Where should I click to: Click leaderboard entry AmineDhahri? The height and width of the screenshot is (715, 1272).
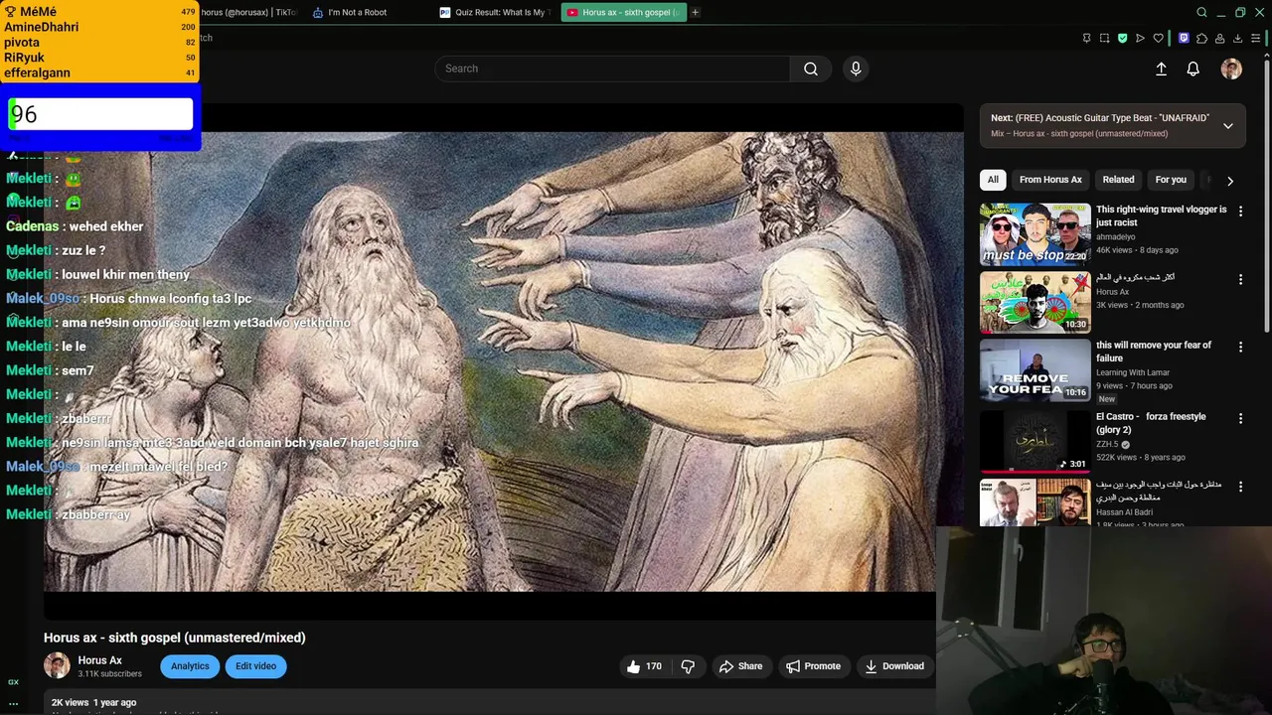(x=42, y=27)
